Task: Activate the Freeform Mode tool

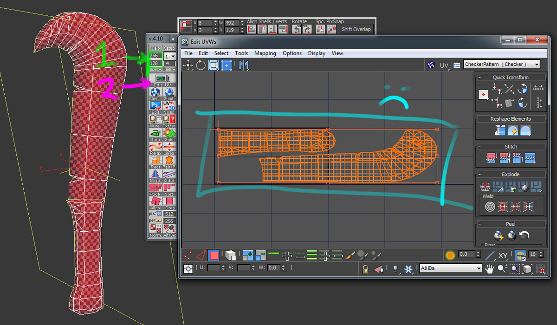Action: pyautogui.click(x=226, y=65)
